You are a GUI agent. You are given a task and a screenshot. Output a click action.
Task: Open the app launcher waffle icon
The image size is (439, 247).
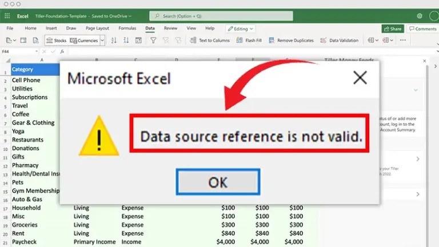click(7, 16)
